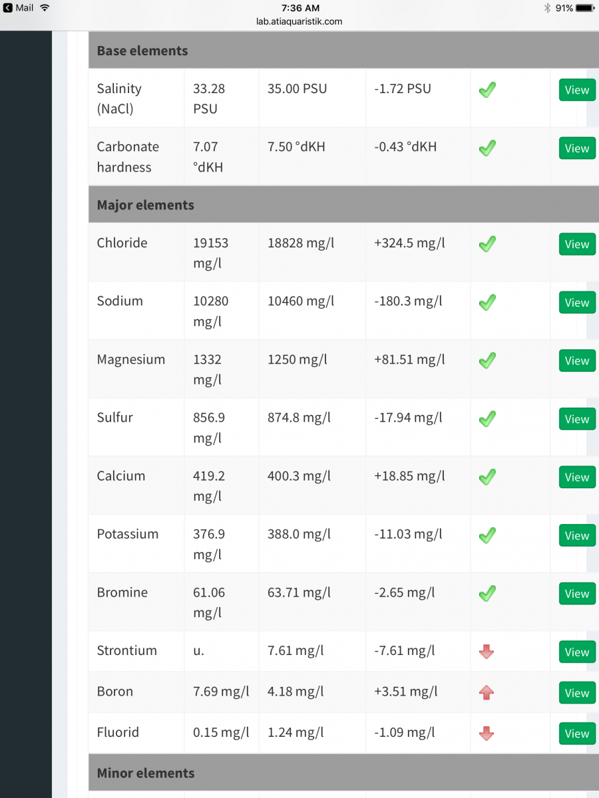Click the green checkmark in Salinity row
The height and width of the screenshot is (798, 599).
click(x=487, y=90)
